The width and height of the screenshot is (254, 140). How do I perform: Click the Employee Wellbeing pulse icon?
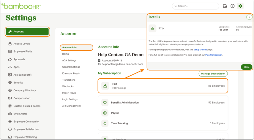[x=10, y=137]
